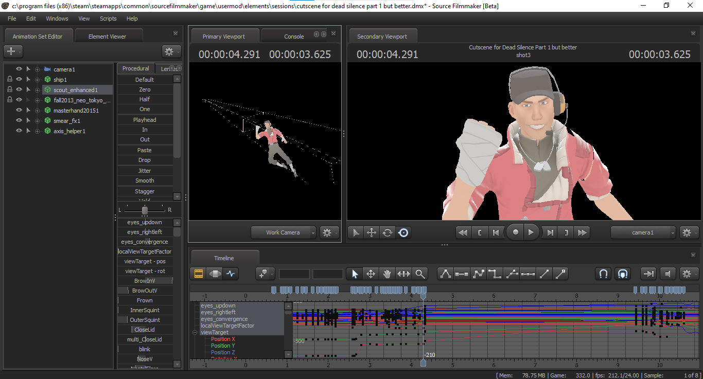Click the Record button in playback controls
Viewport: 703px width, 379px height.
click(x=515, y=232)
